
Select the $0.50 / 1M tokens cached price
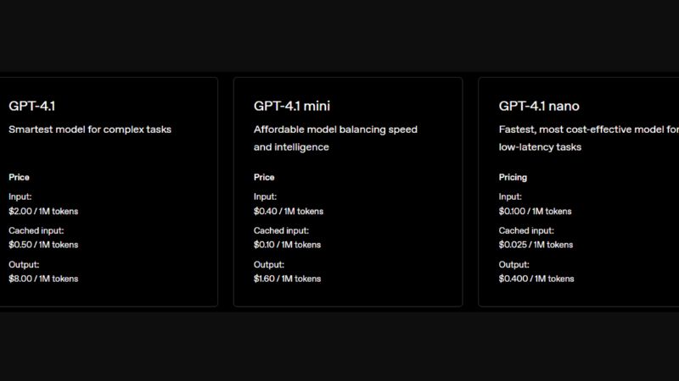[x=43, y=245]
